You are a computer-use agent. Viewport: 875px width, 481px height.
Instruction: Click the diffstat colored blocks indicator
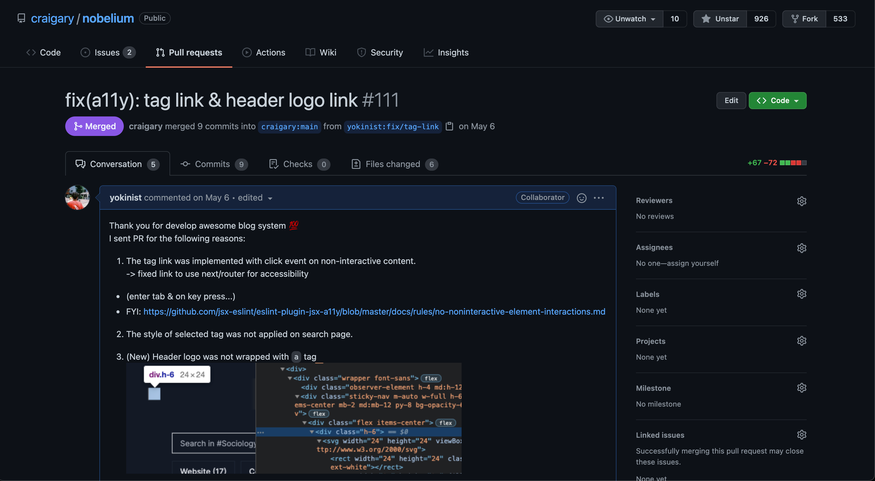(x=793, y=163)
